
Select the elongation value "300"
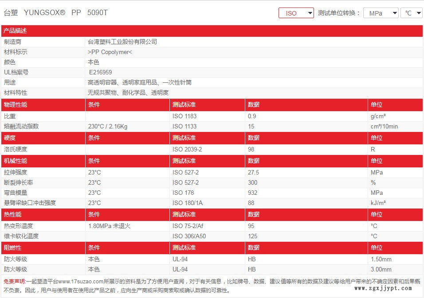252,183
